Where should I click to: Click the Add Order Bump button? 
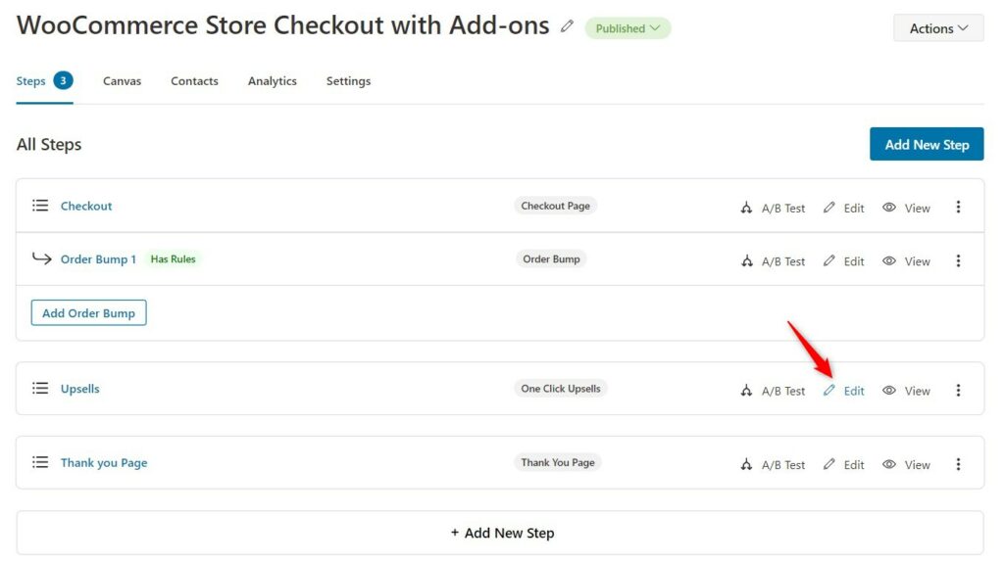pyautogui.click(x=88, y=313)
